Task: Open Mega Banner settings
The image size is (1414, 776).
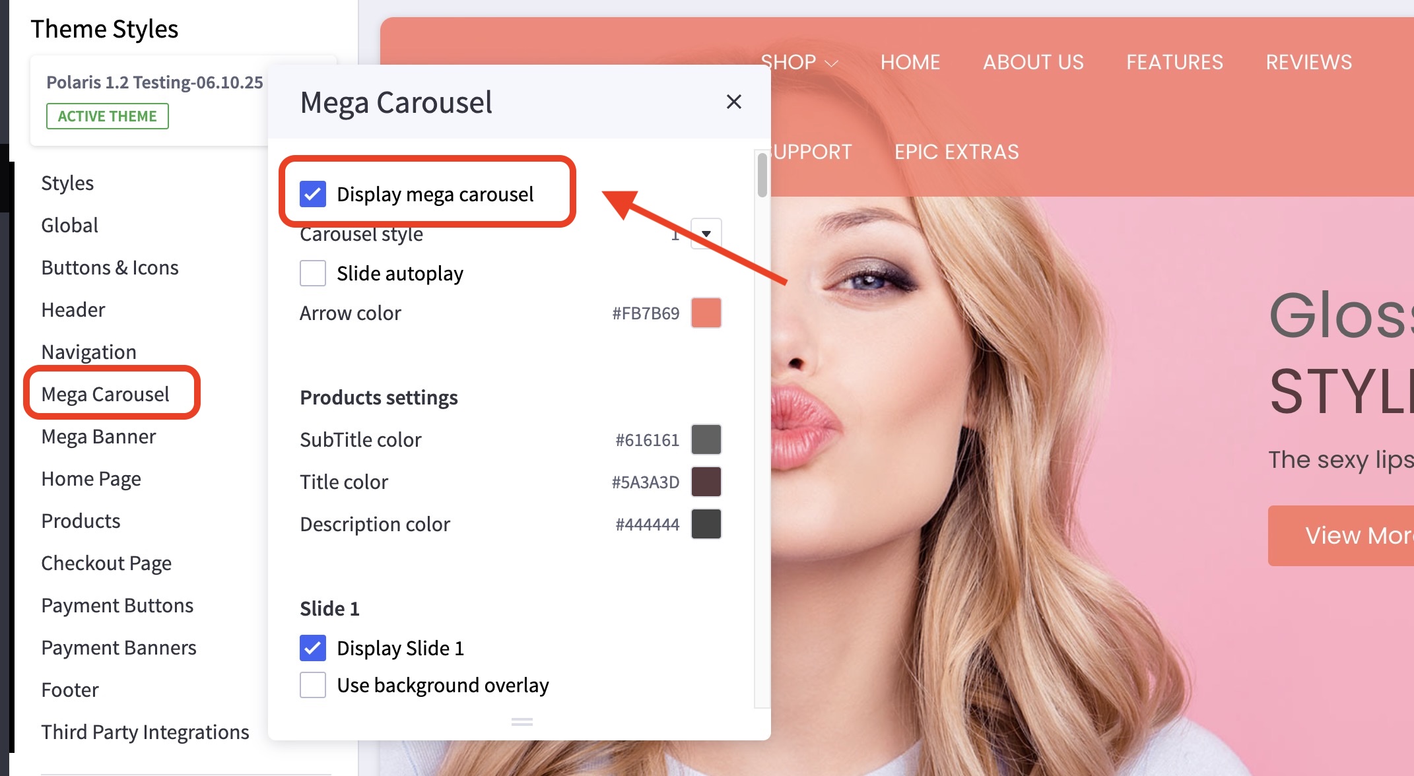Action: [98, 436]
